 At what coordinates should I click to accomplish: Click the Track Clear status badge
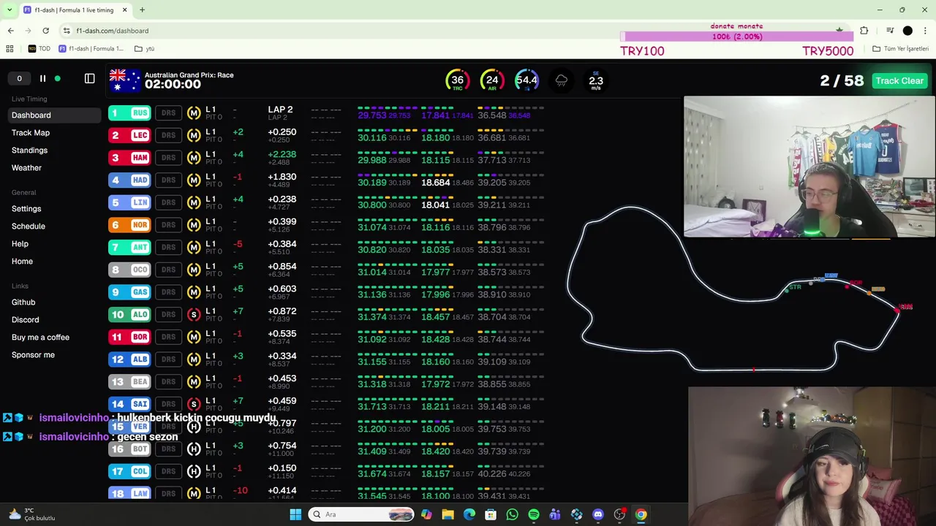point(899,80)
